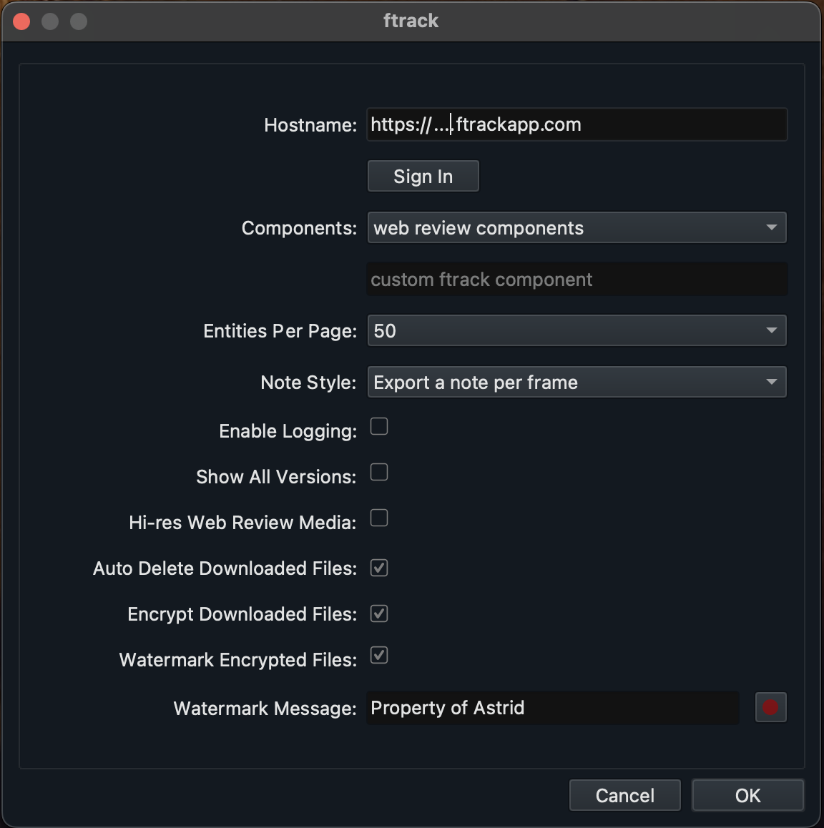The width and height of the screenshot is (824, 828).
Task: Tick the Show All Versions checkbox
Action: pos(378,472)
